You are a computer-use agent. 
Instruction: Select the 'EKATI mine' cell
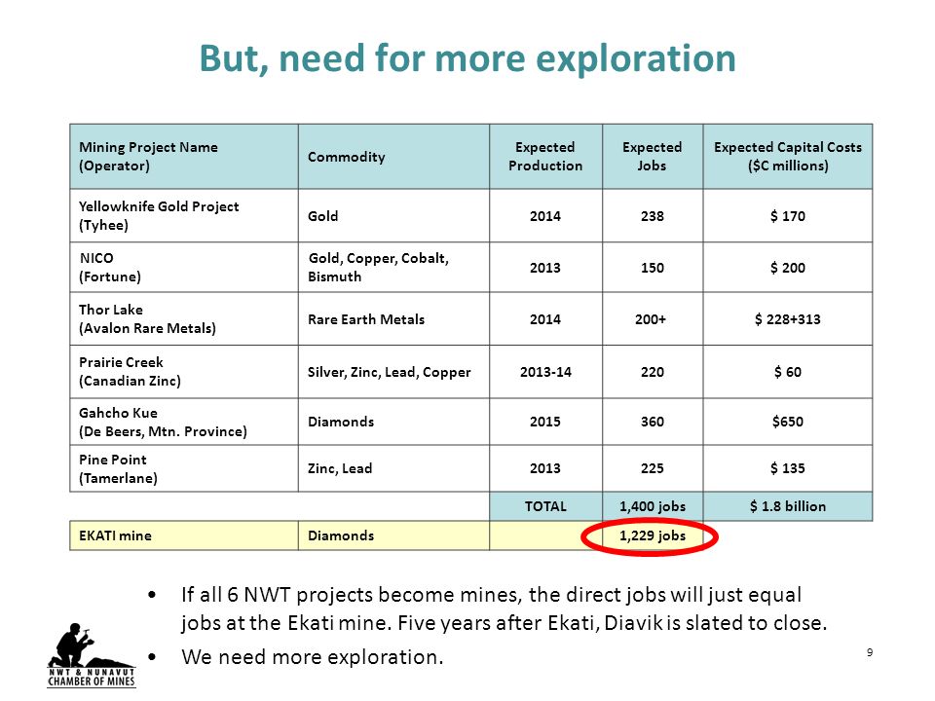click(184, 535)
